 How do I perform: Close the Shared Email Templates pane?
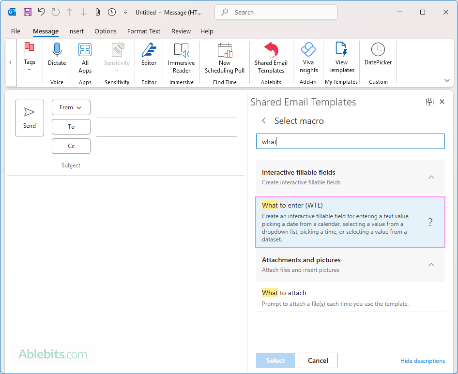tap(442, 102)
